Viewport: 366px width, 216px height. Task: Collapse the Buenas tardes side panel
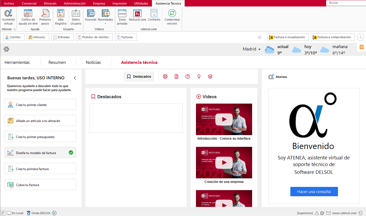point(75,78)
